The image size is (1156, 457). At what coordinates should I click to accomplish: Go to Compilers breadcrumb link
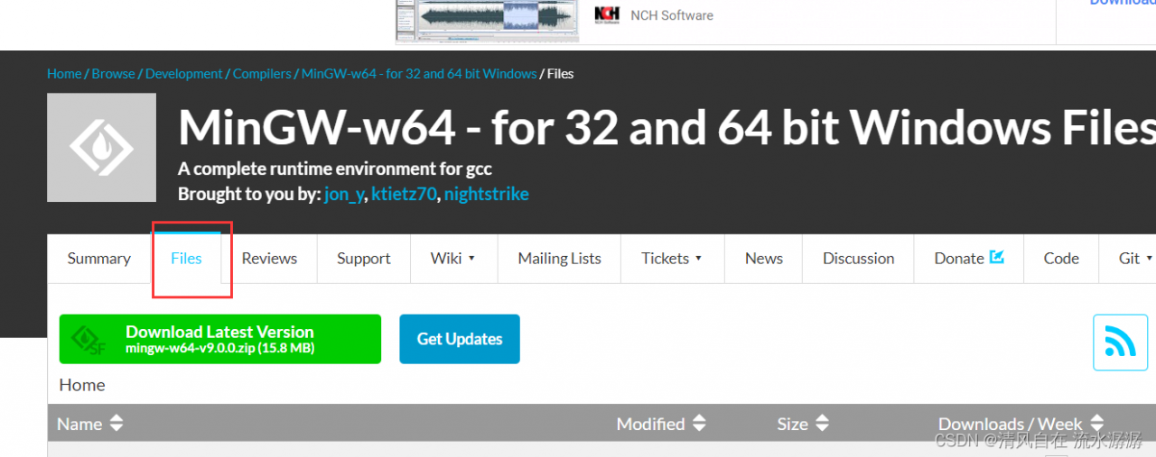pyautogui.click(x=262, y=74)
